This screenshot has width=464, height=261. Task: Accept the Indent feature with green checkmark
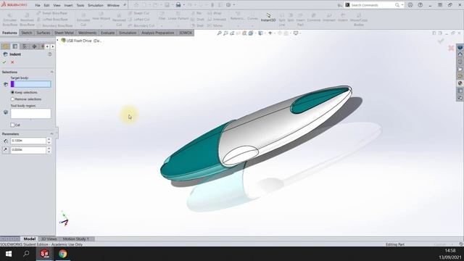pos(4,62)
